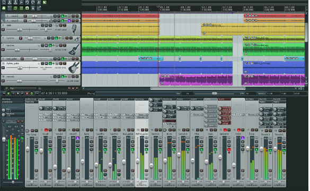Click the New Project toolbar icon
Viewport: 310px width, 191px height.
tap(4, 2)
